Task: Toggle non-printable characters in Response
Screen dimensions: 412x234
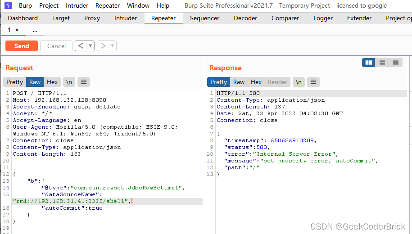Action: click(299, 82)
